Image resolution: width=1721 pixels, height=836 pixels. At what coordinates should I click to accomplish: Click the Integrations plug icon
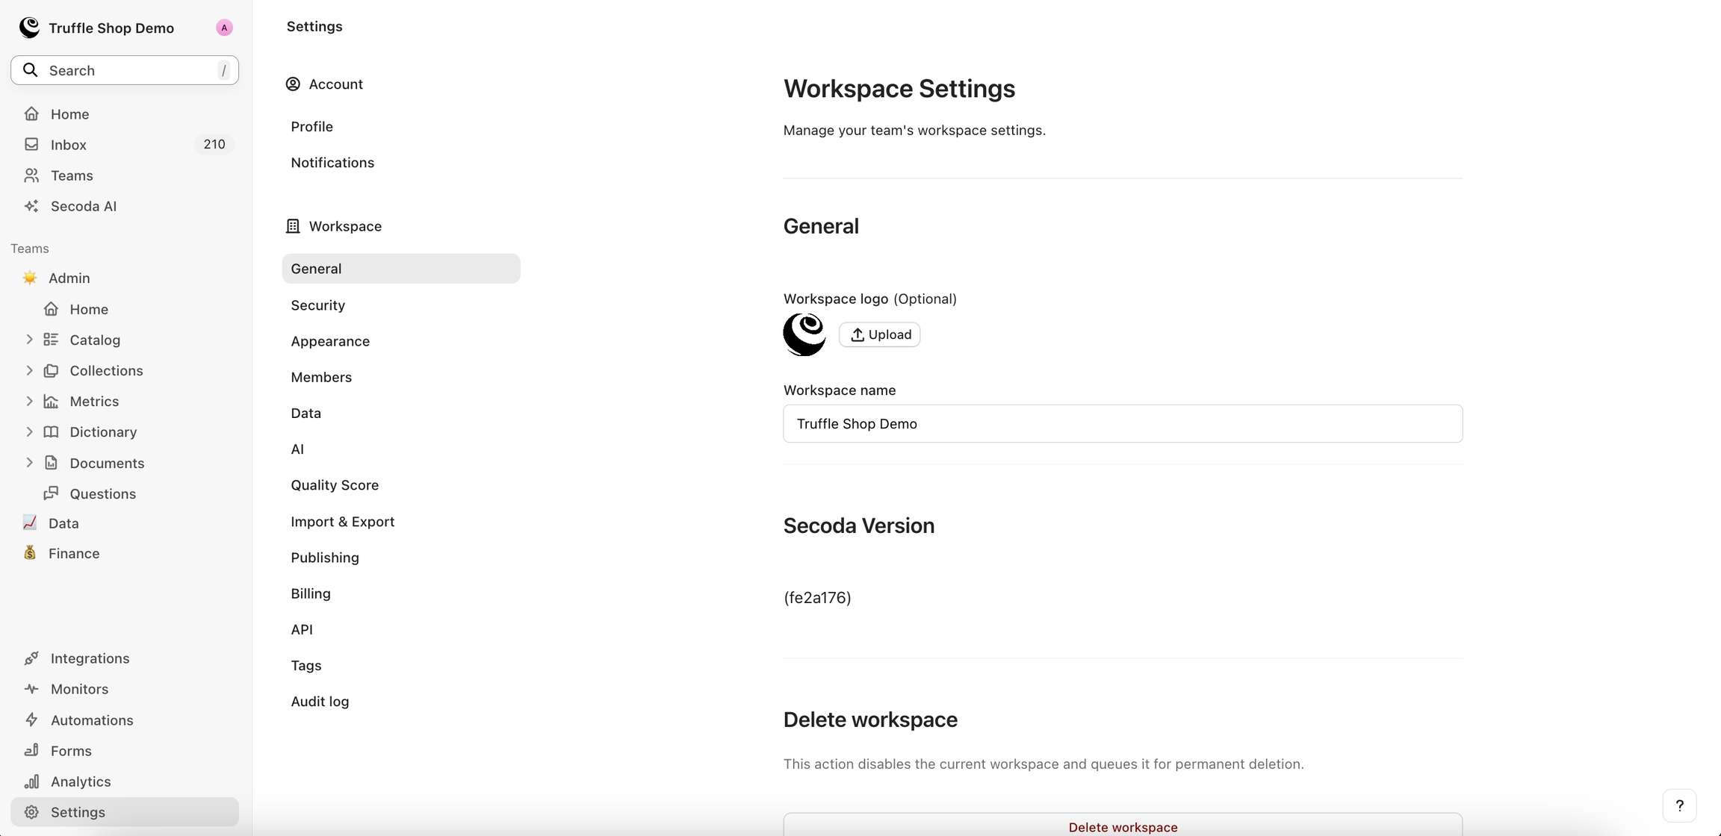click(31, 658)
